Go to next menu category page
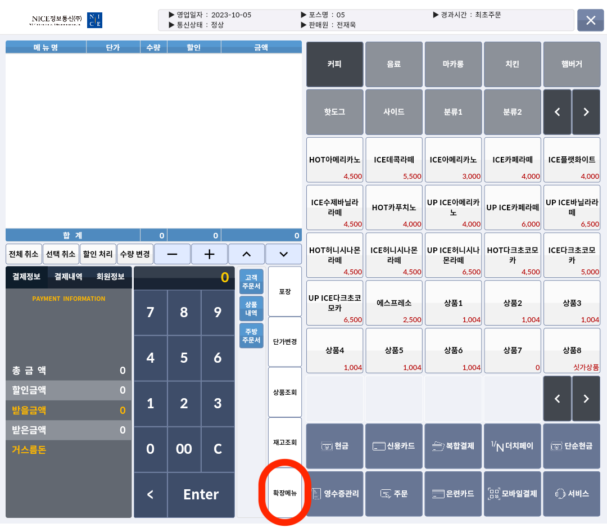The height and width of the screenshot is (532, 607). [586, 112]
